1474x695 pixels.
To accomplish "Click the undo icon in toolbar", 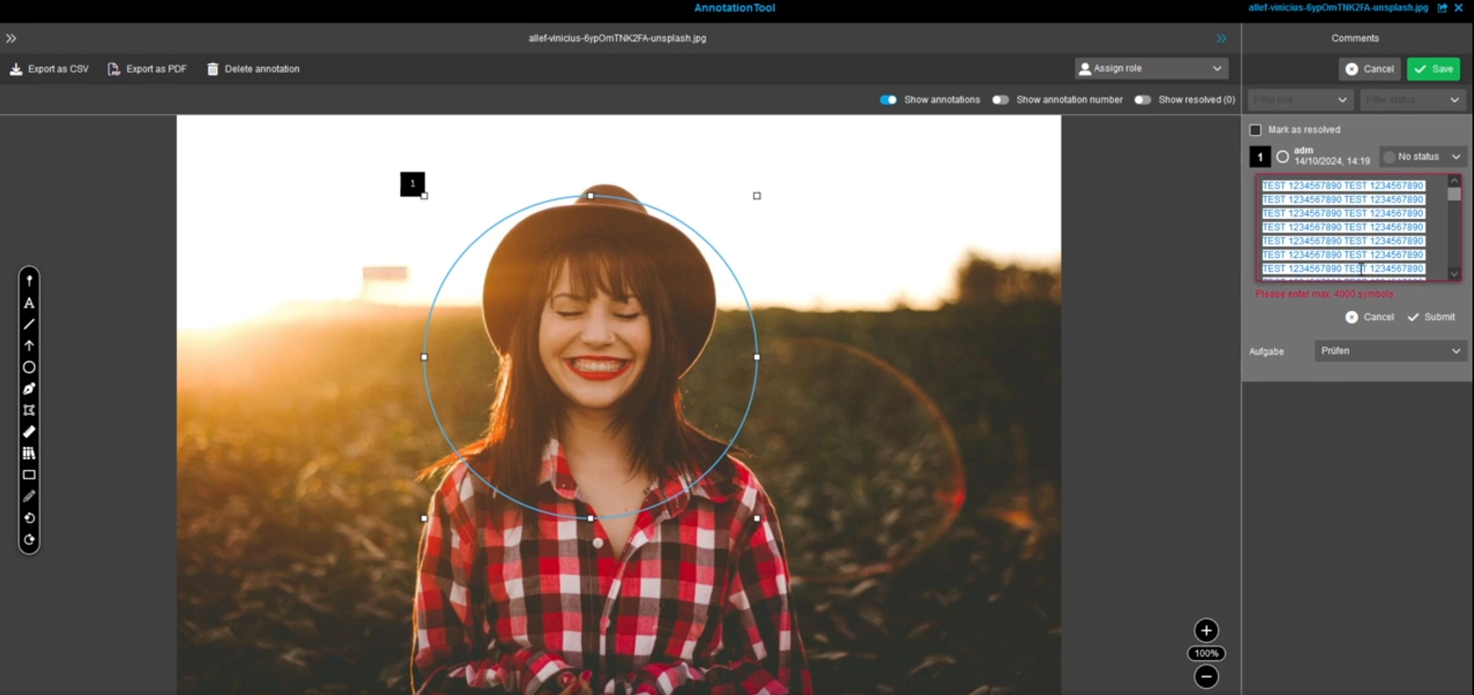I will (29, 518).
